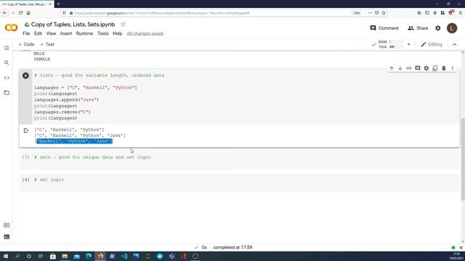Open File Explorer from taskbar
Viewport: 465px width, 261px height.
(65, 256)
